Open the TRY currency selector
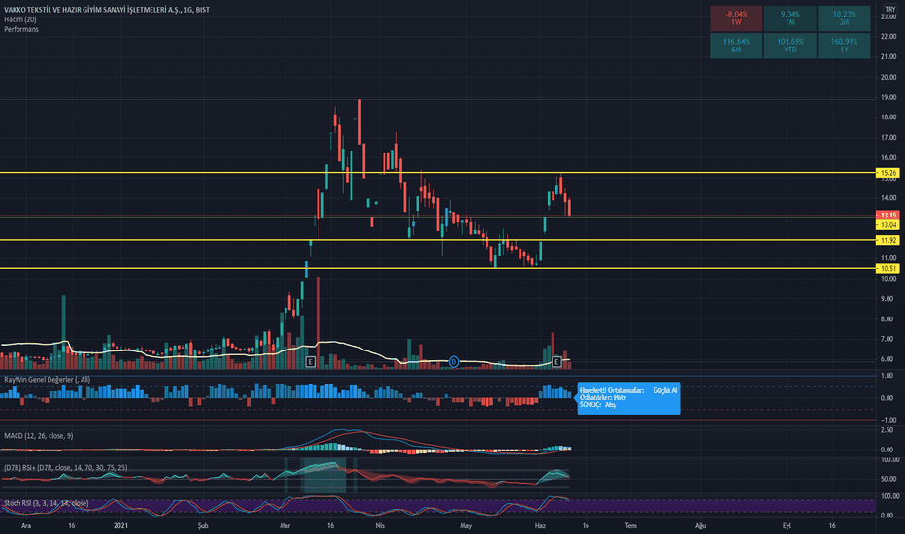 [x=890, y=10]
